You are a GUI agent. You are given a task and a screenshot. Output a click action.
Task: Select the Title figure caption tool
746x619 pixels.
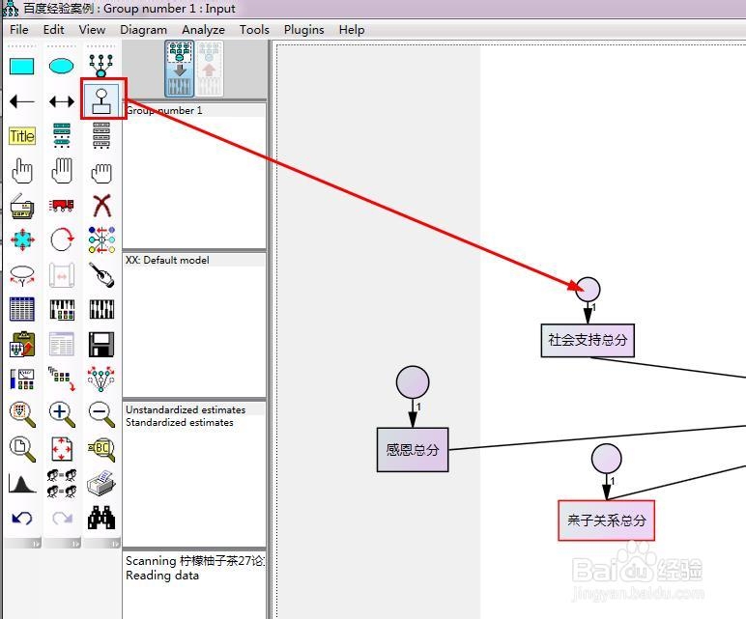22,136
